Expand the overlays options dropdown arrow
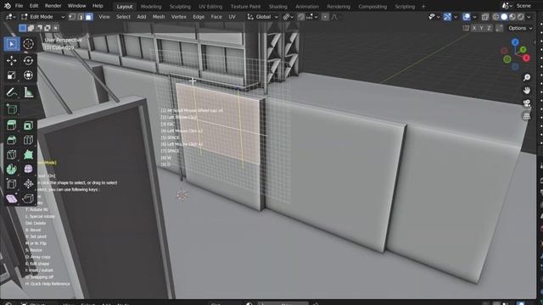This screenshot has width=543, height=305. coord(475,17)
